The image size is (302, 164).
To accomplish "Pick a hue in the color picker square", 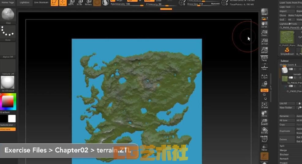I will [x=8, y=101].
